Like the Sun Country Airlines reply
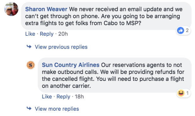195x116 pixels. click(47, 97)
